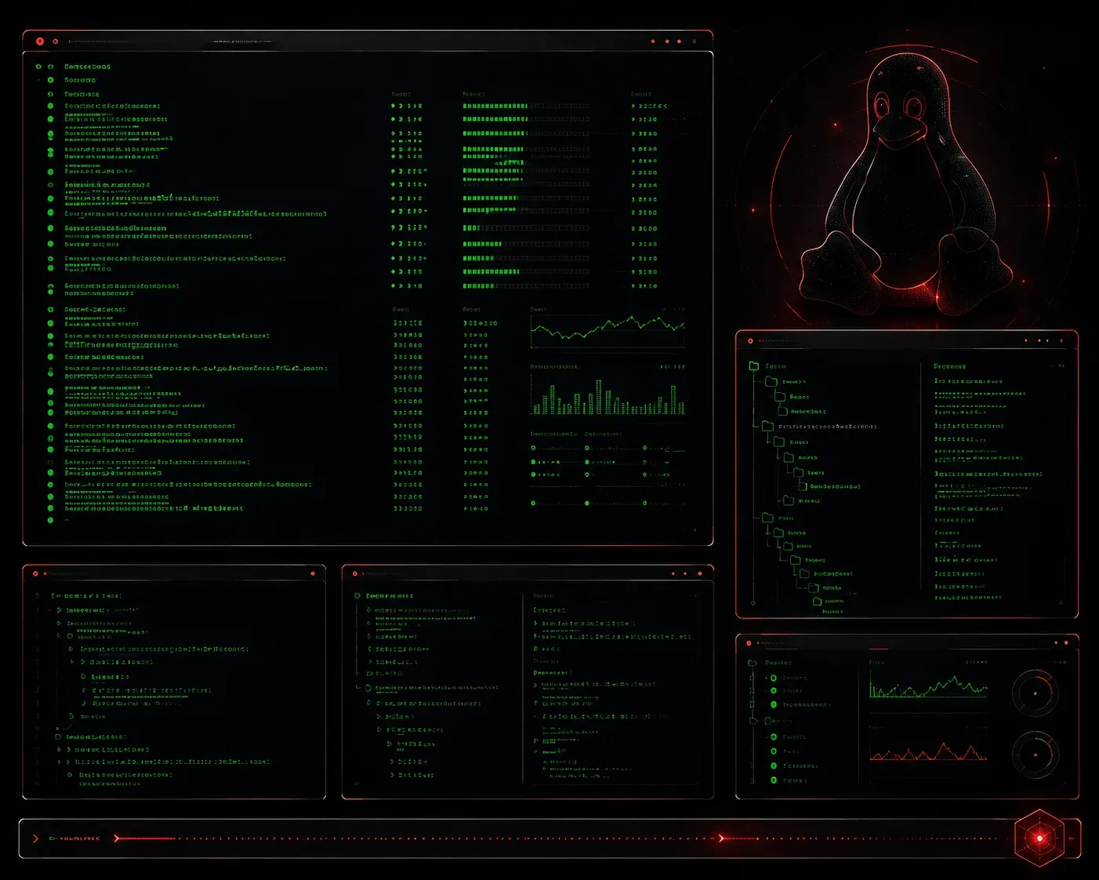Click the red line graph in the monitor window
The width and height of the screenshot is (1099, 880).
928,751
